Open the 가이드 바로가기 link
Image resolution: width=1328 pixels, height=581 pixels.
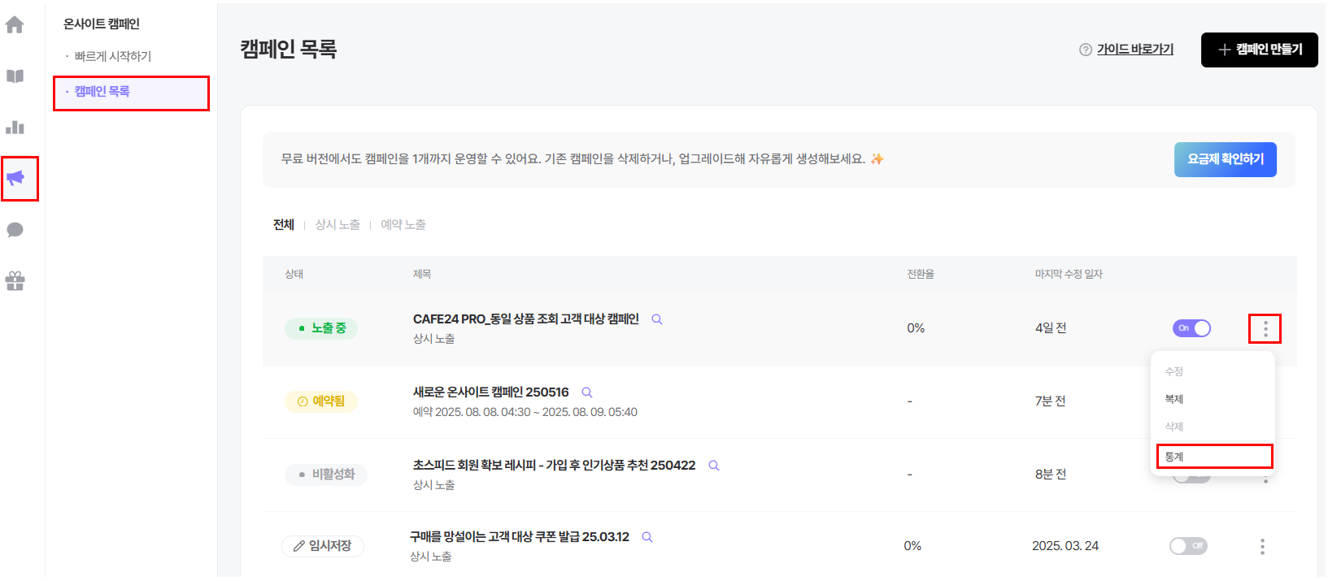[x=1135, y=50]
